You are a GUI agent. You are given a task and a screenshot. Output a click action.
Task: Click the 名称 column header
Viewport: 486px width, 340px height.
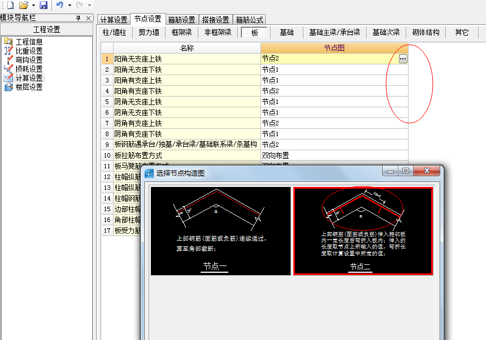coord(187,48)
